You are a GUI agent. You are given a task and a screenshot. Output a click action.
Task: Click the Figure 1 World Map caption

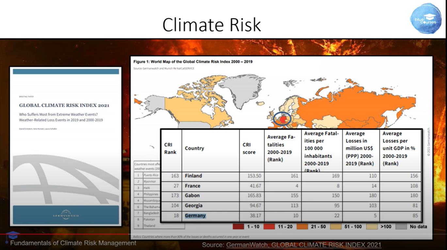193,61
